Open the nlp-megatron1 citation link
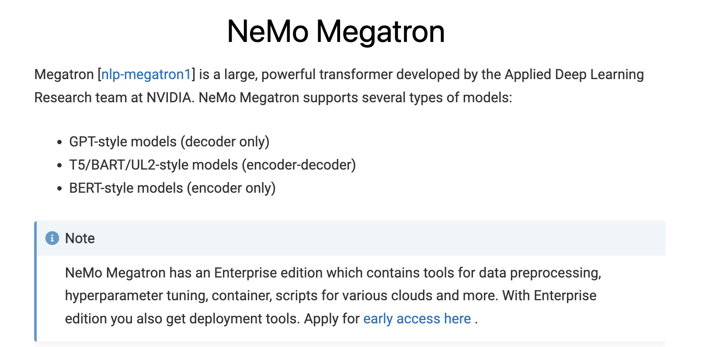The width and height of the screenshot is (702, 347). [146, 75]
